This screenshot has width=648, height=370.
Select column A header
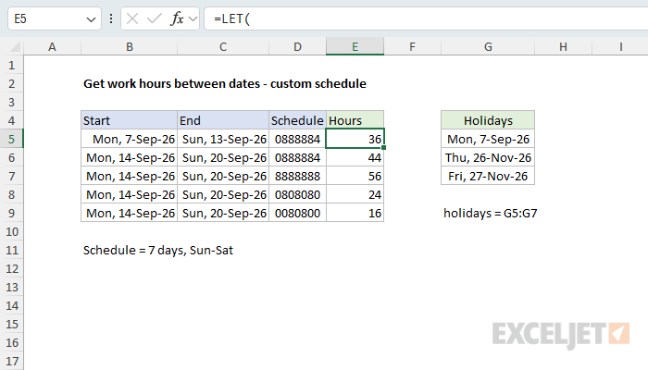pos(52,46)
